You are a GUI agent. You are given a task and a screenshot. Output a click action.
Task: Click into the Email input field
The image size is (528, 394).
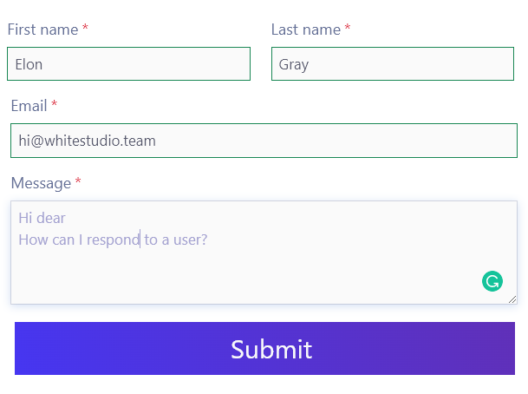point(264,141)
